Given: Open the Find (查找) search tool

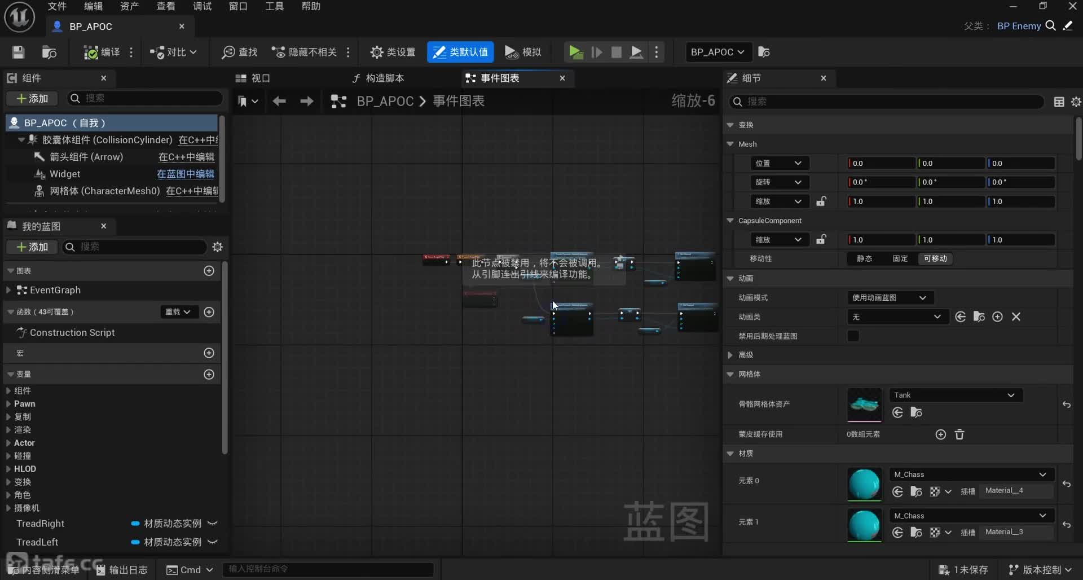Looking at the screenshot, I should coord(240,52).
